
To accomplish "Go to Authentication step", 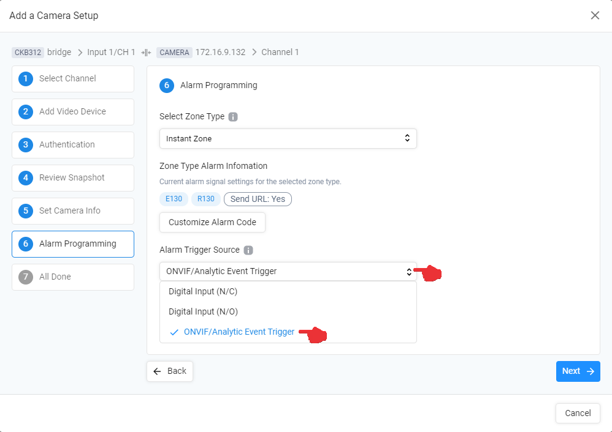I will click(73, 145).
